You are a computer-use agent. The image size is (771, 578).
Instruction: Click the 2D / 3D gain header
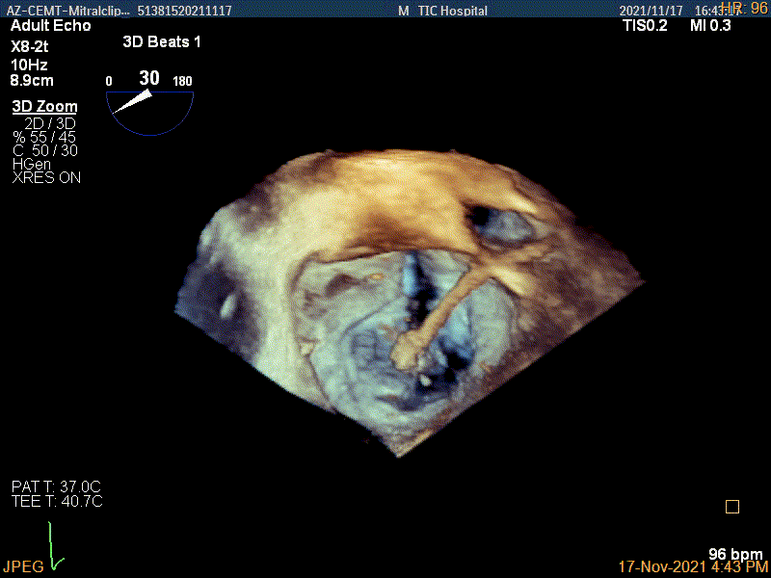pyautogui.click(x=50, y=123)
